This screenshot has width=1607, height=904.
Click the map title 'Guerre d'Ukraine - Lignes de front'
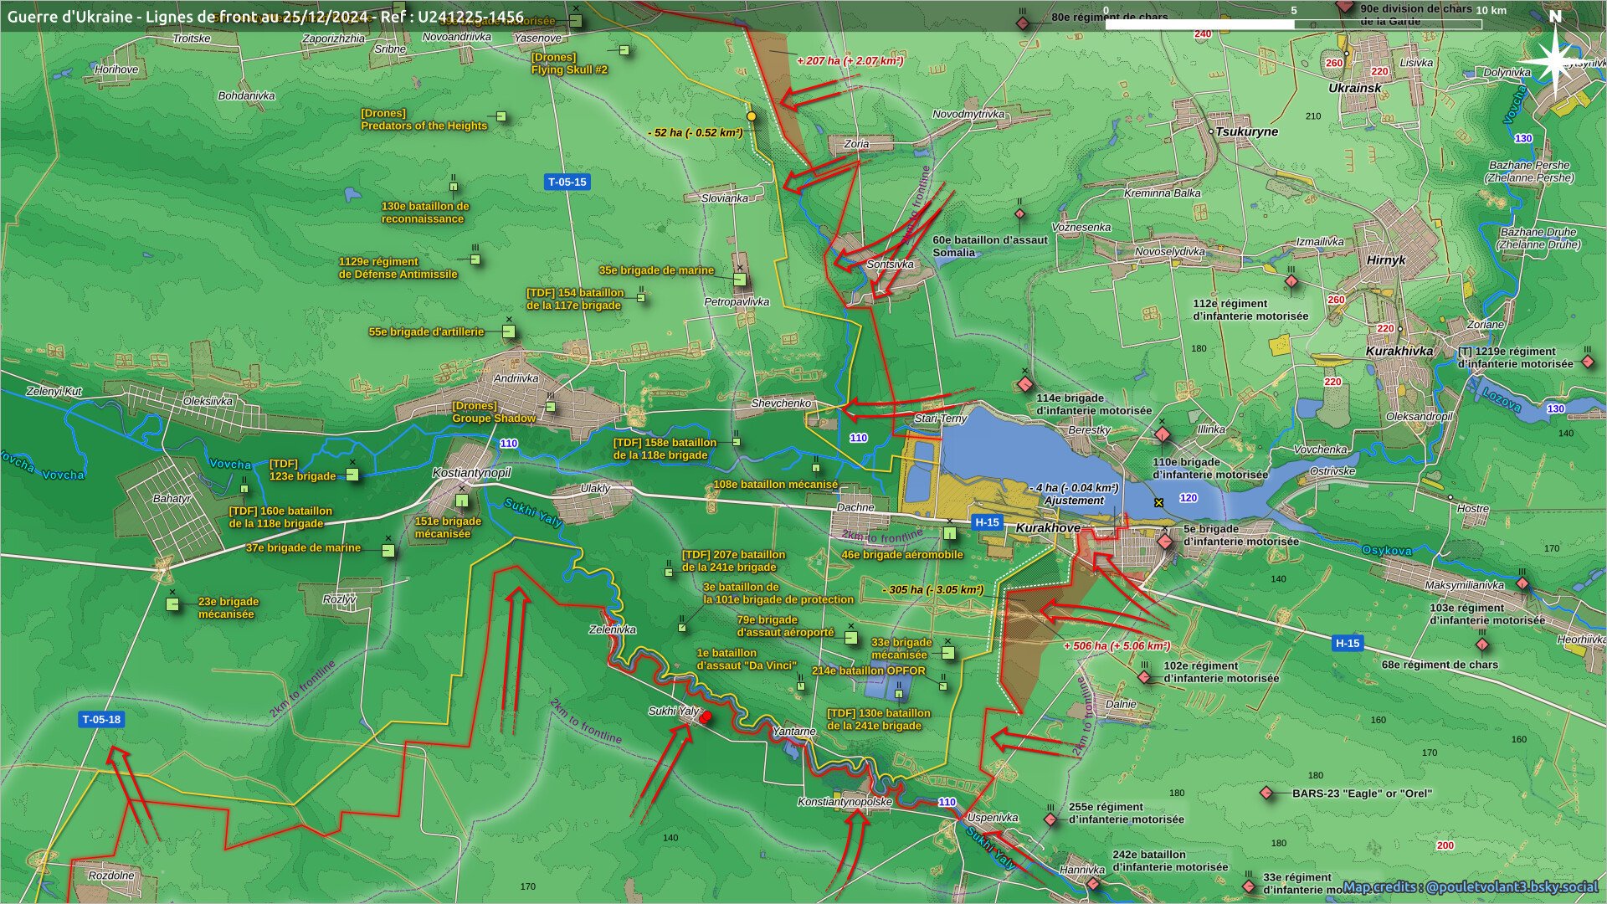coord(265,16)
